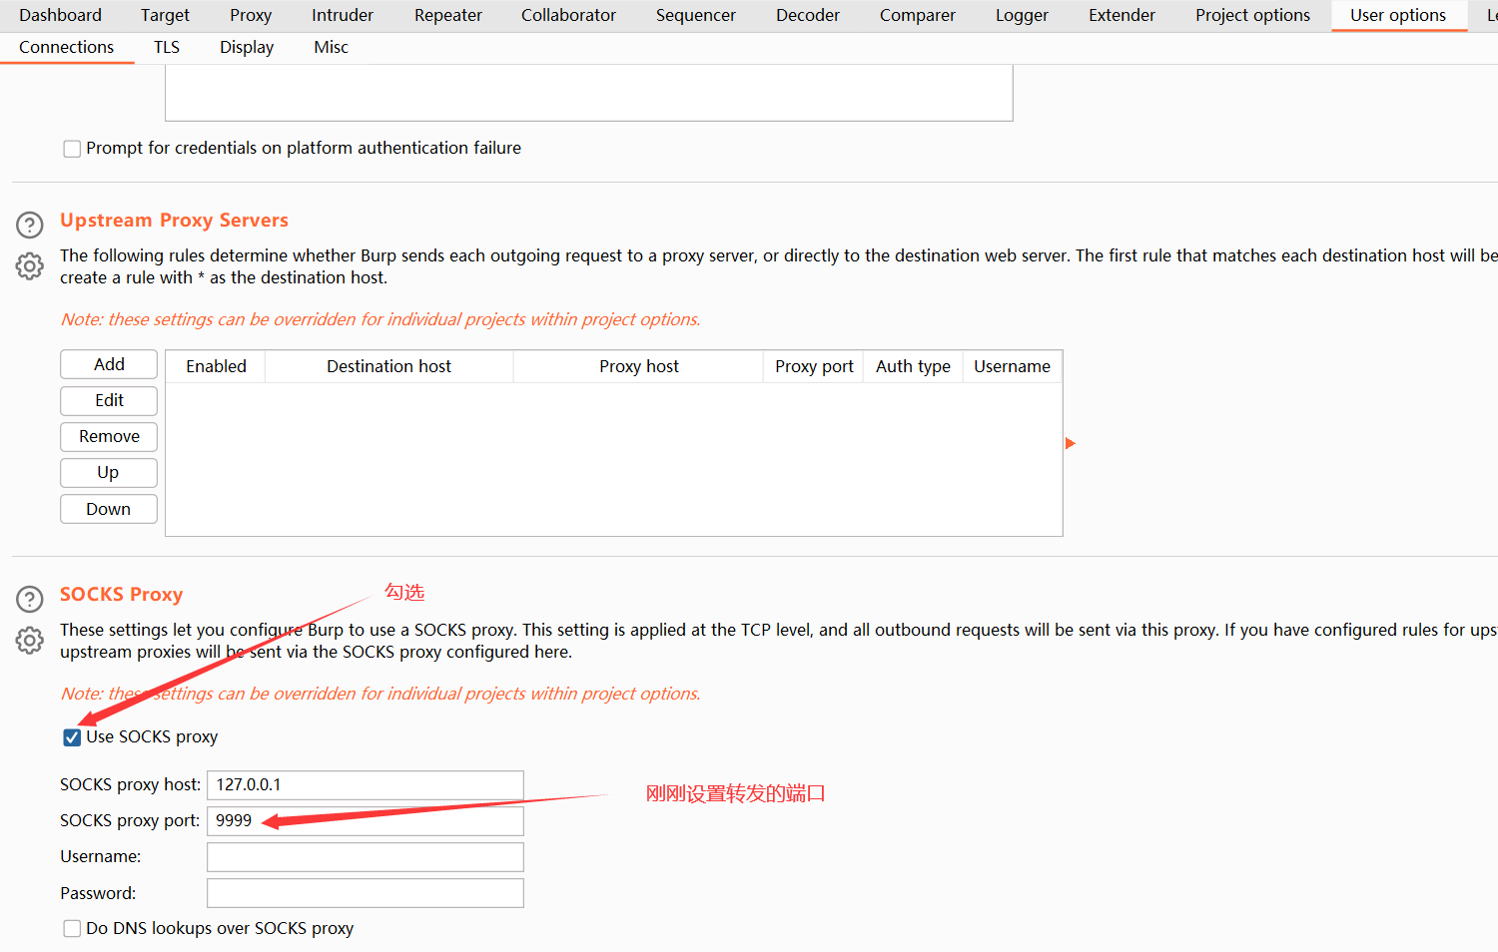Open settings gear for Upstream Proxy Servers
Screen dimensions: 1498x952
(30, 266)
